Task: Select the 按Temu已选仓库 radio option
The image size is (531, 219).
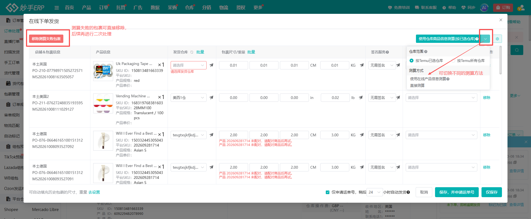Action: coord(412,61)
